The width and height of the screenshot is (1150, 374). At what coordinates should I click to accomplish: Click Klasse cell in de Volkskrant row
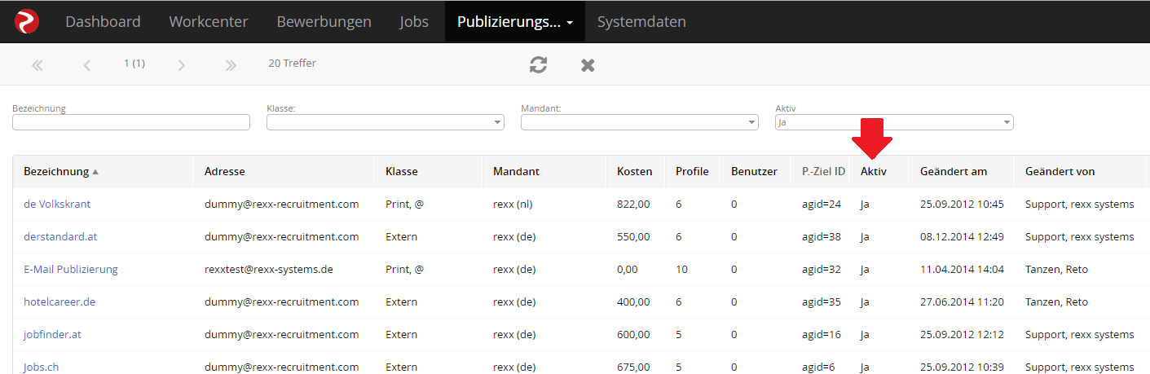tap(404, 204)
